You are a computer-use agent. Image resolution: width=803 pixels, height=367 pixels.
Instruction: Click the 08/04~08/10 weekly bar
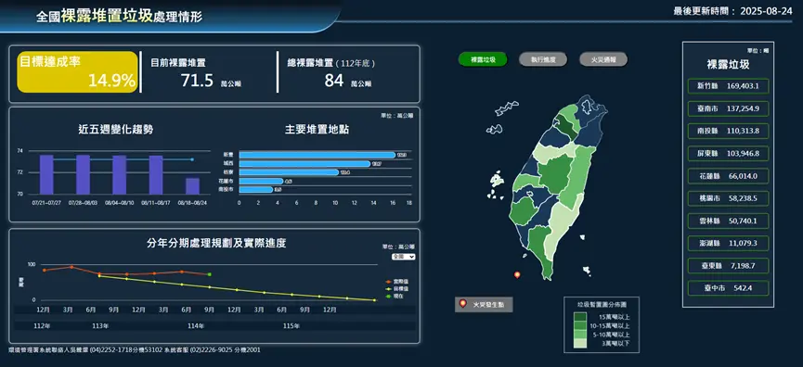tap(120, 175)
